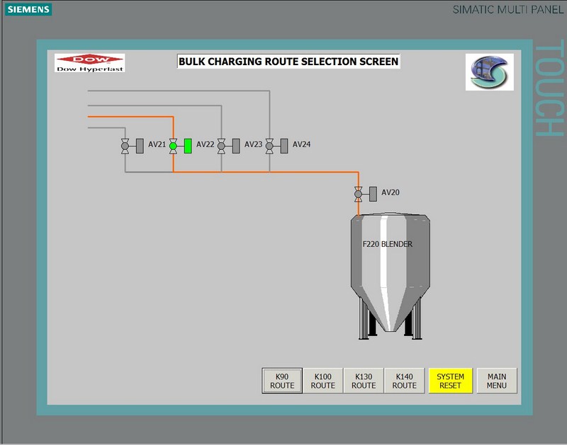Select the K90 ROUTE button

click(x=282, y=381)
